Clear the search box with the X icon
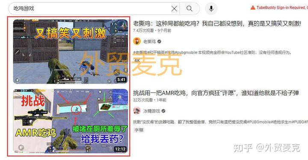The height and width of the screenshot is (160, 308). tap(174, 9)
